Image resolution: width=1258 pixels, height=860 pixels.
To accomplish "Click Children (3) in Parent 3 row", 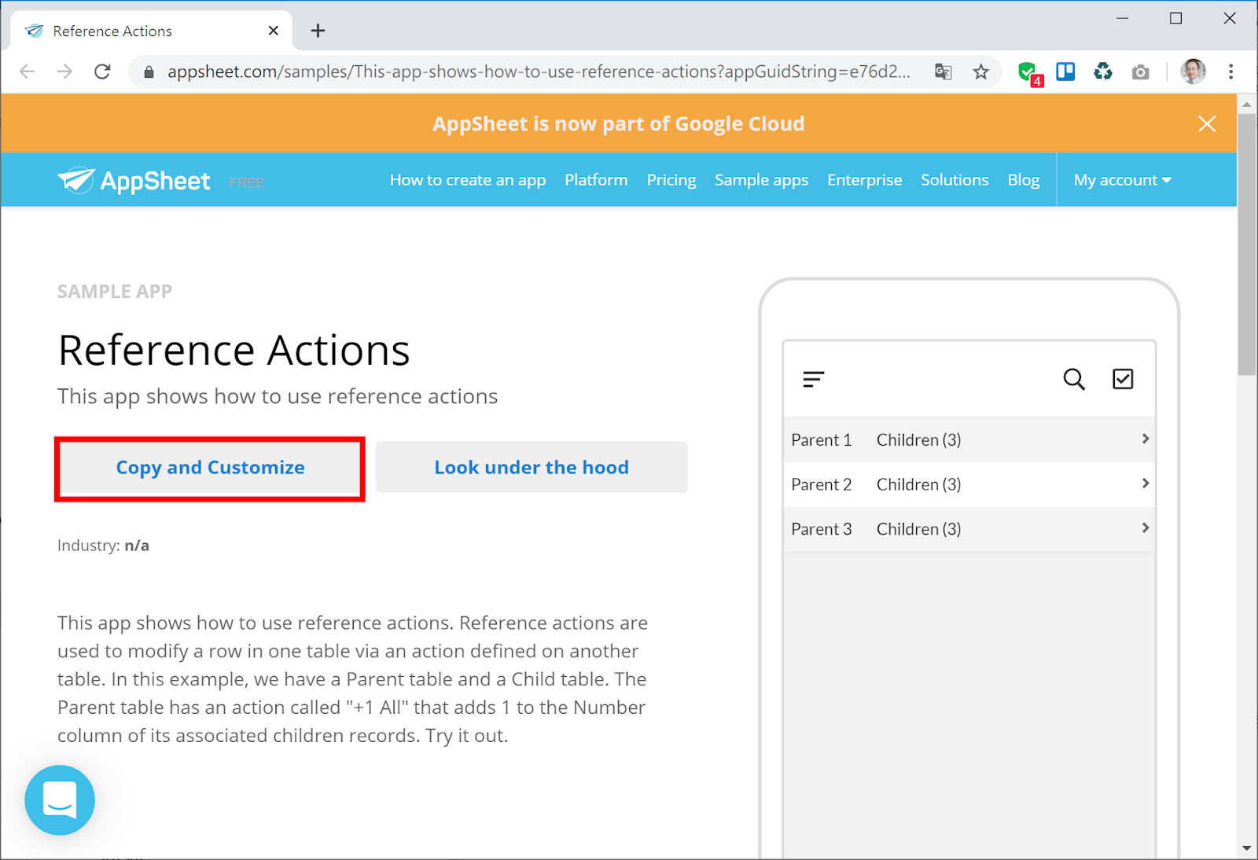I will [918, 530].
